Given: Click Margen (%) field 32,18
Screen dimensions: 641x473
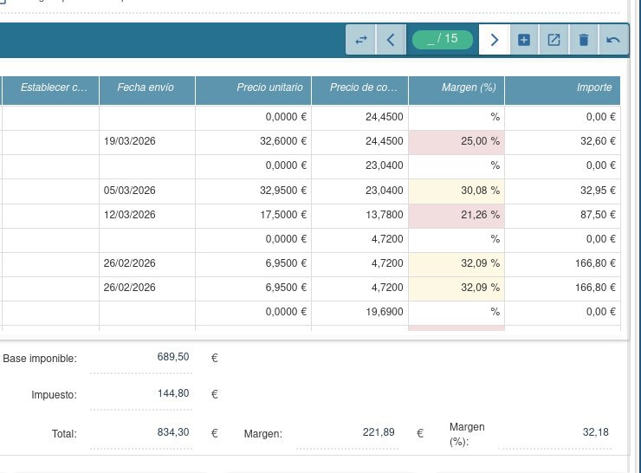Looking at the screenshot, I should coord(554,433).
